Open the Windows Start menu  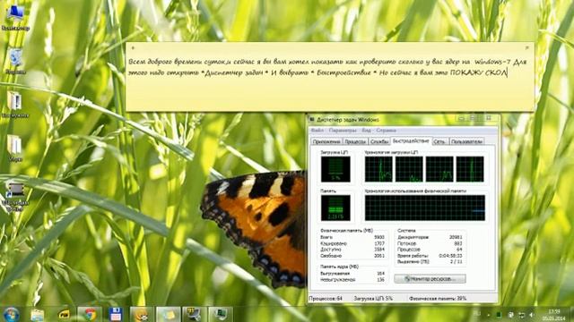pos(11,314)
